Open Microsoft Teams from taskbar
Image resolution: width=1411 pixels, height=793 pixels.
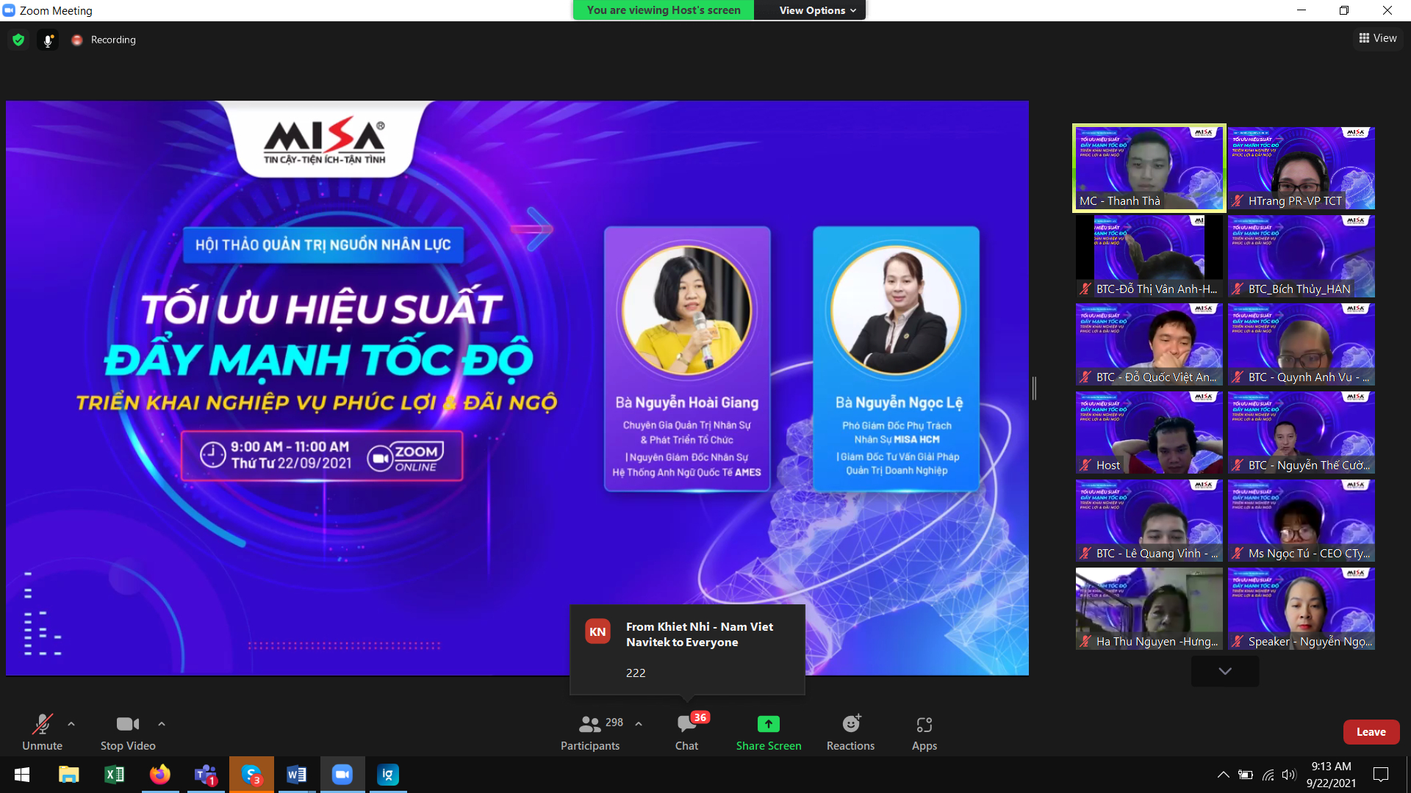click(x=206, y=775)
